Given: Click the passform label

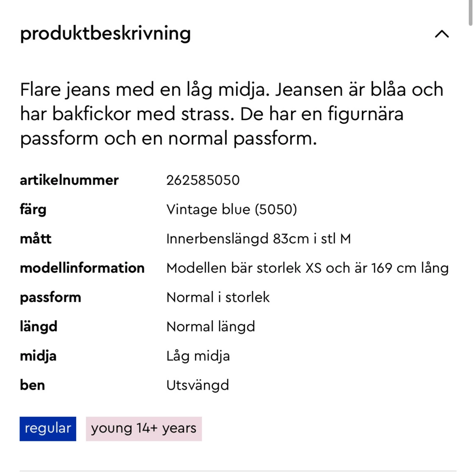Looking at the screenshot, I should [x=50, y=298].
